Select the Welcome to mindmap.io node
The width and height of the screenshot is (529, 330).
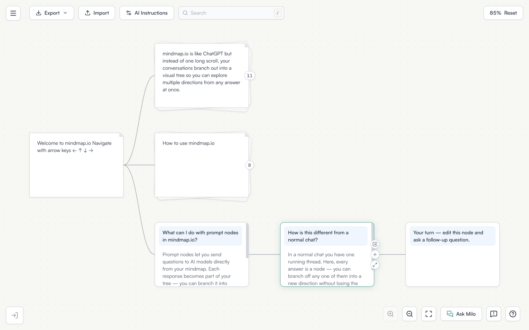(76, 165)
